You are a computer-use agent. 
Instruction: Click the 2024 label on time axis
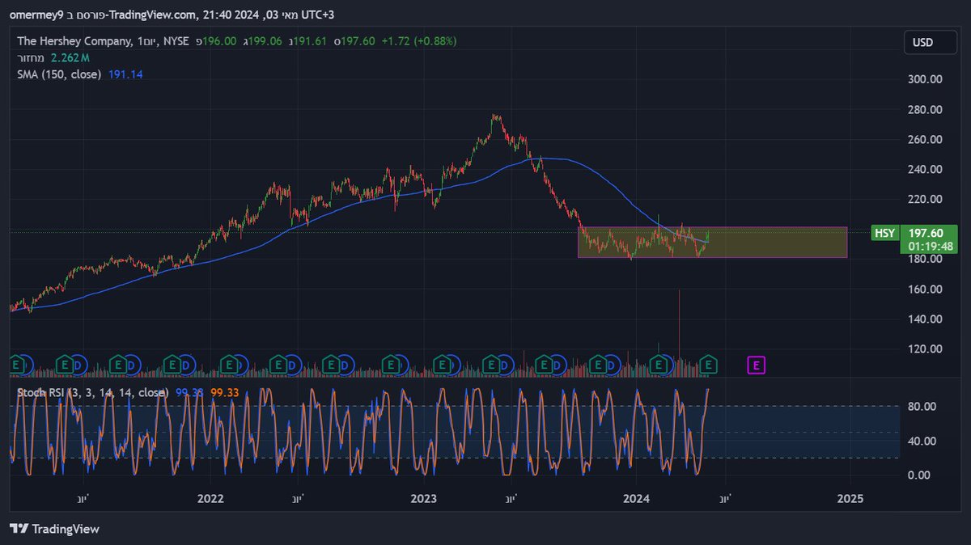click(x=637, y=499)
